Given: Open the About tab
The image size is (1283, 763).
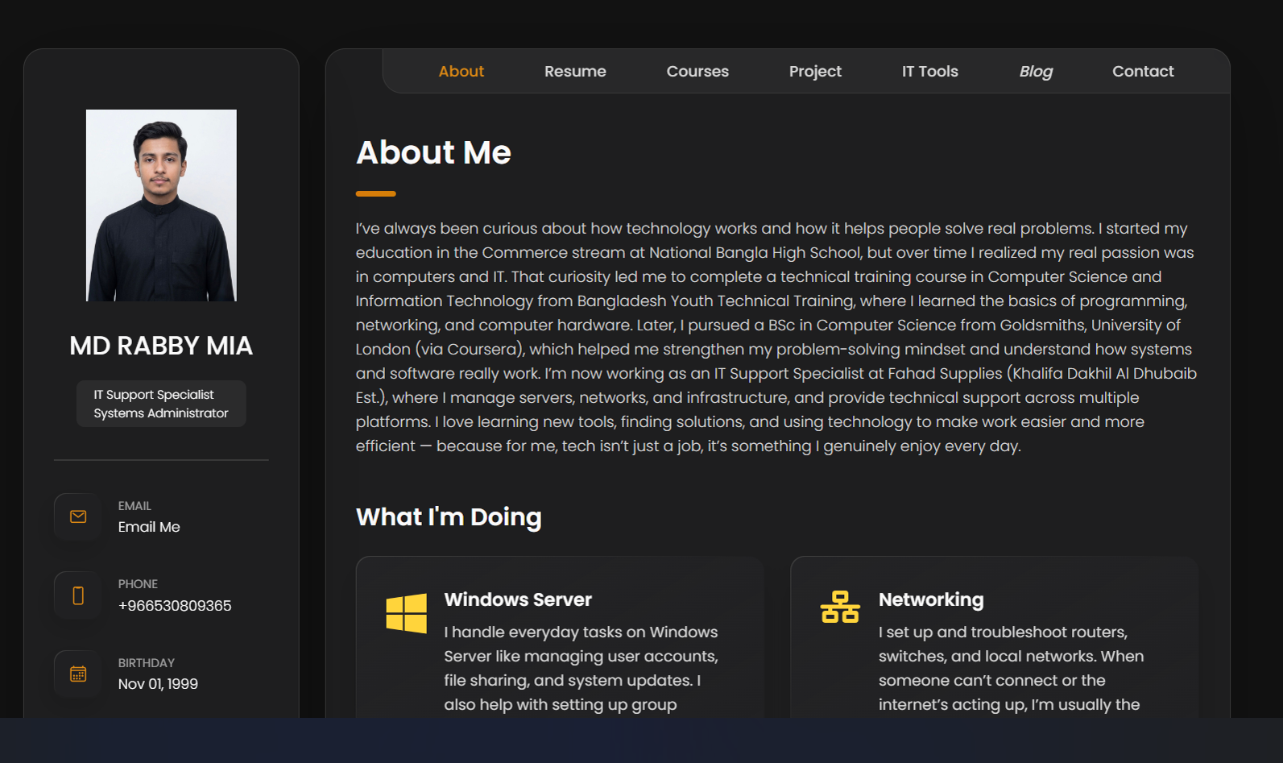Looking at the screenshot, I should pos(461,72).
